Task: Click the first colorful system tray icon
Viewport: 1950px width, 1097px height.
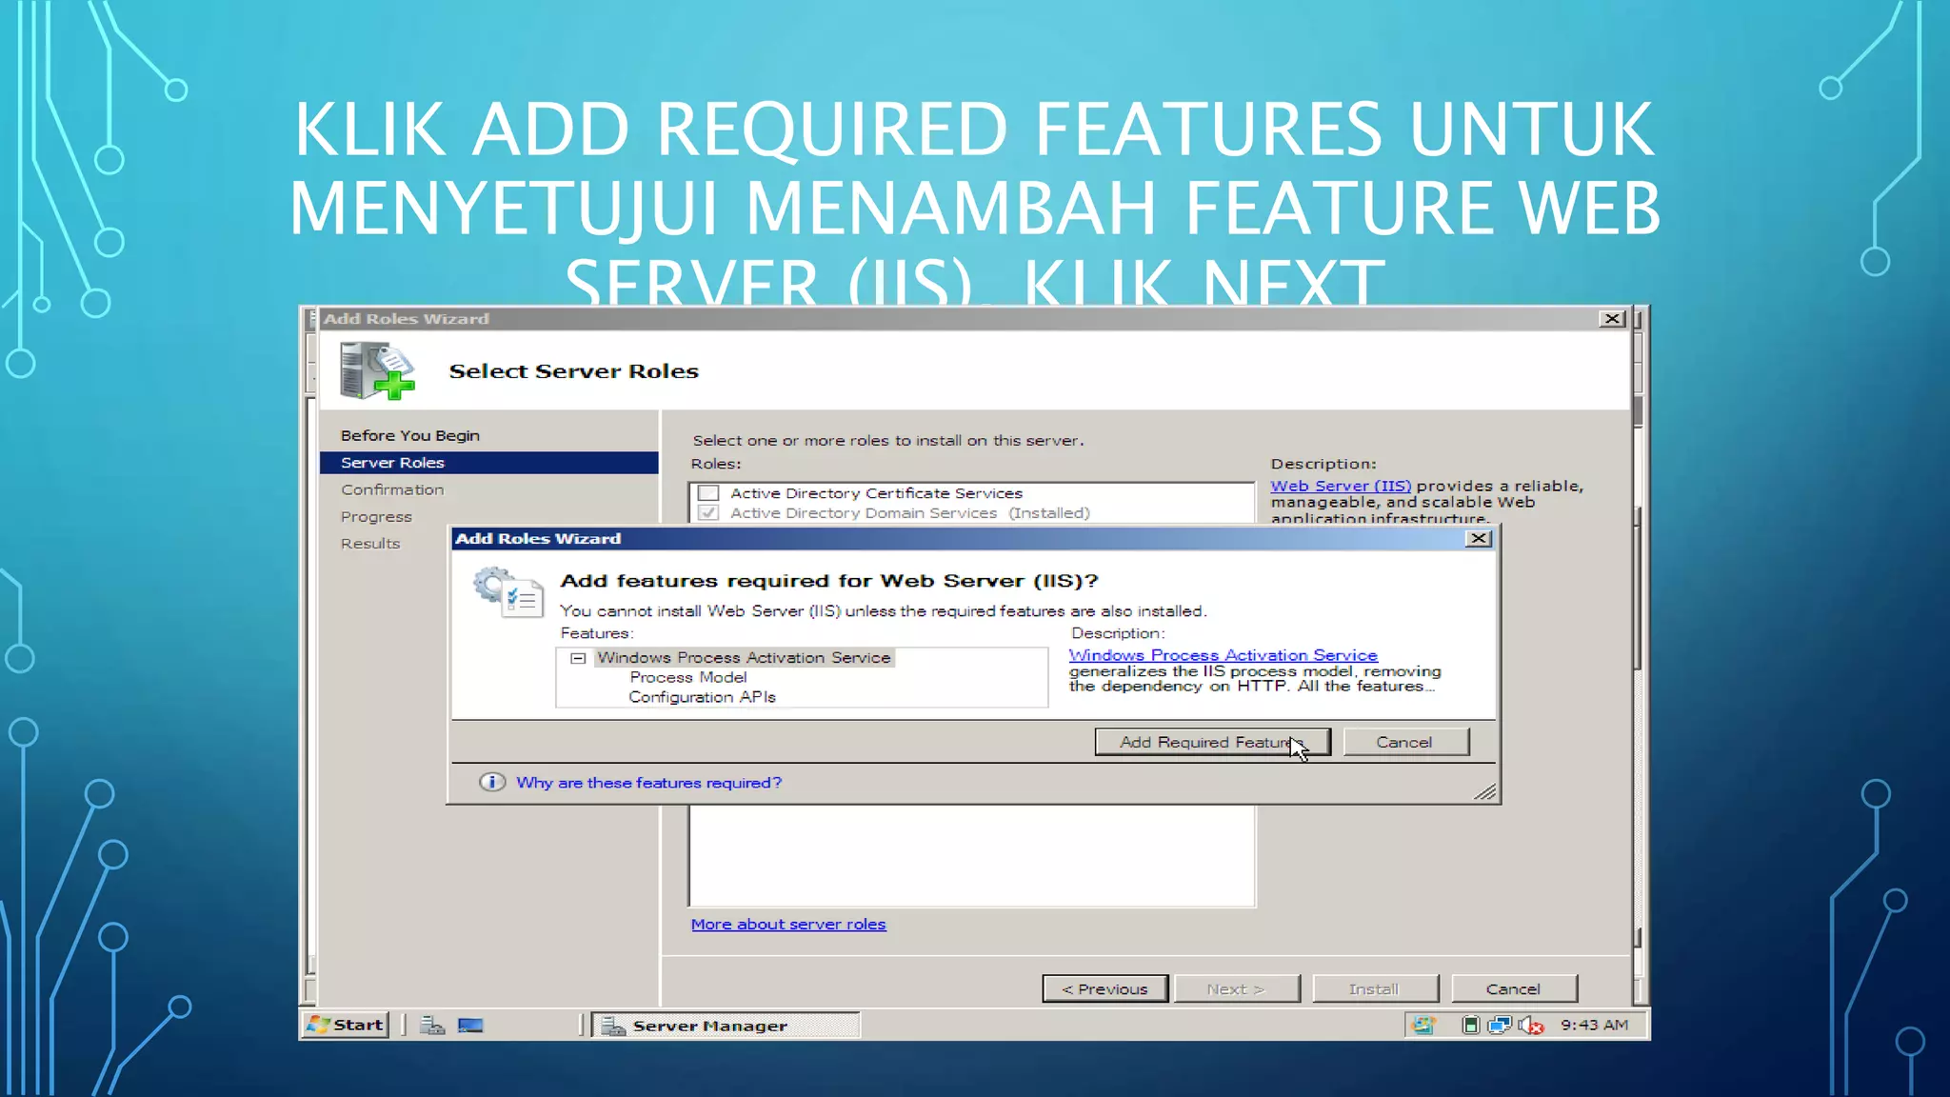Action: pyautogui.click(x=1423, y=1026)
